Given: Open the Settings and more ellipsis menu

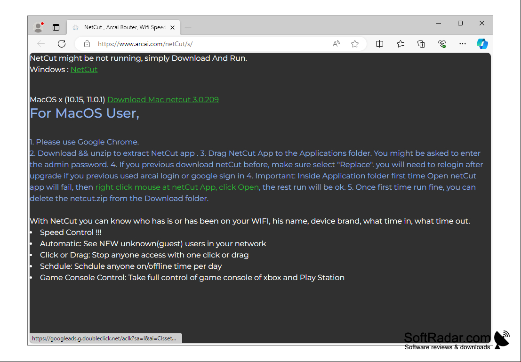Looking at the screenshot, I should [x=463, y=44].
